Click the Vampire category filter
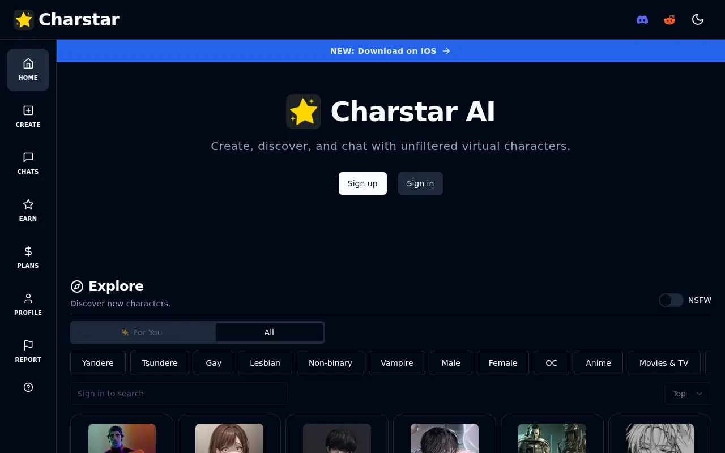This screenshot has width=725, height=453. (396, 363)
